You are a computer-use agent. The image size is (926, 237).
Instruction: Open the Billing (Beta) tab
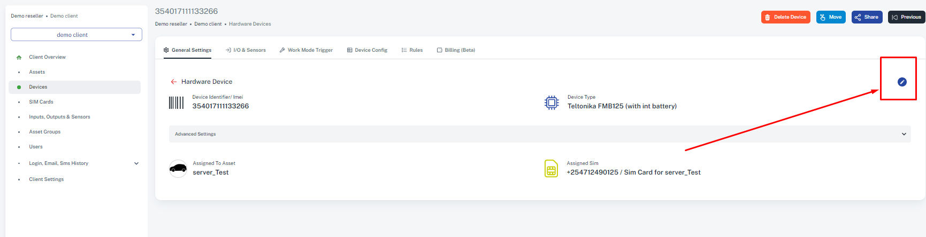coord(456,50)
